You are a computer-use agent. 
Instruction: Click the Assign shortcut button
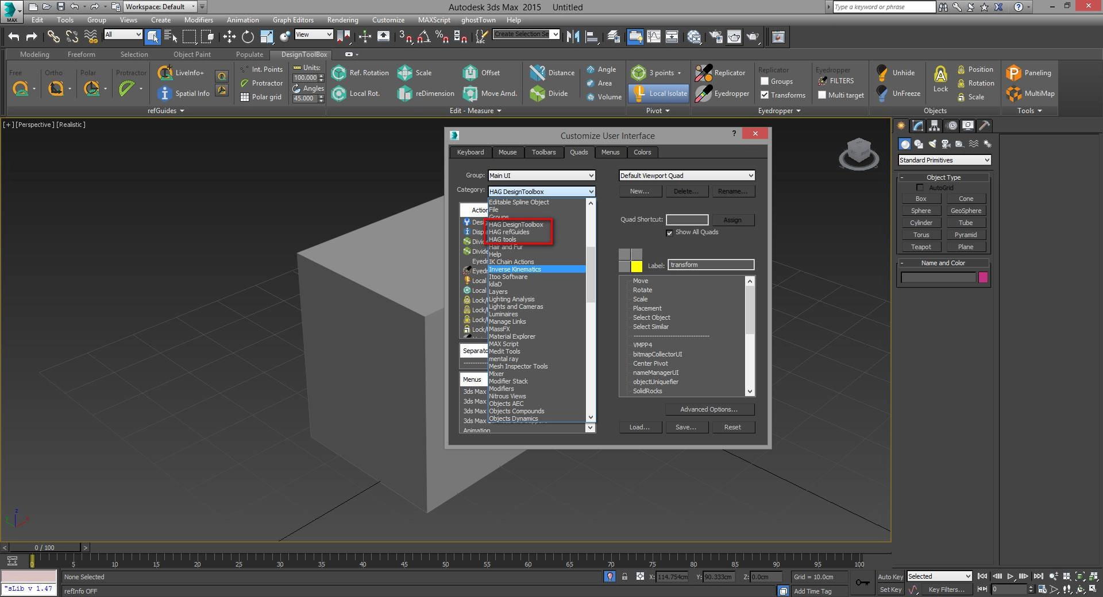[x=732, y=220]
